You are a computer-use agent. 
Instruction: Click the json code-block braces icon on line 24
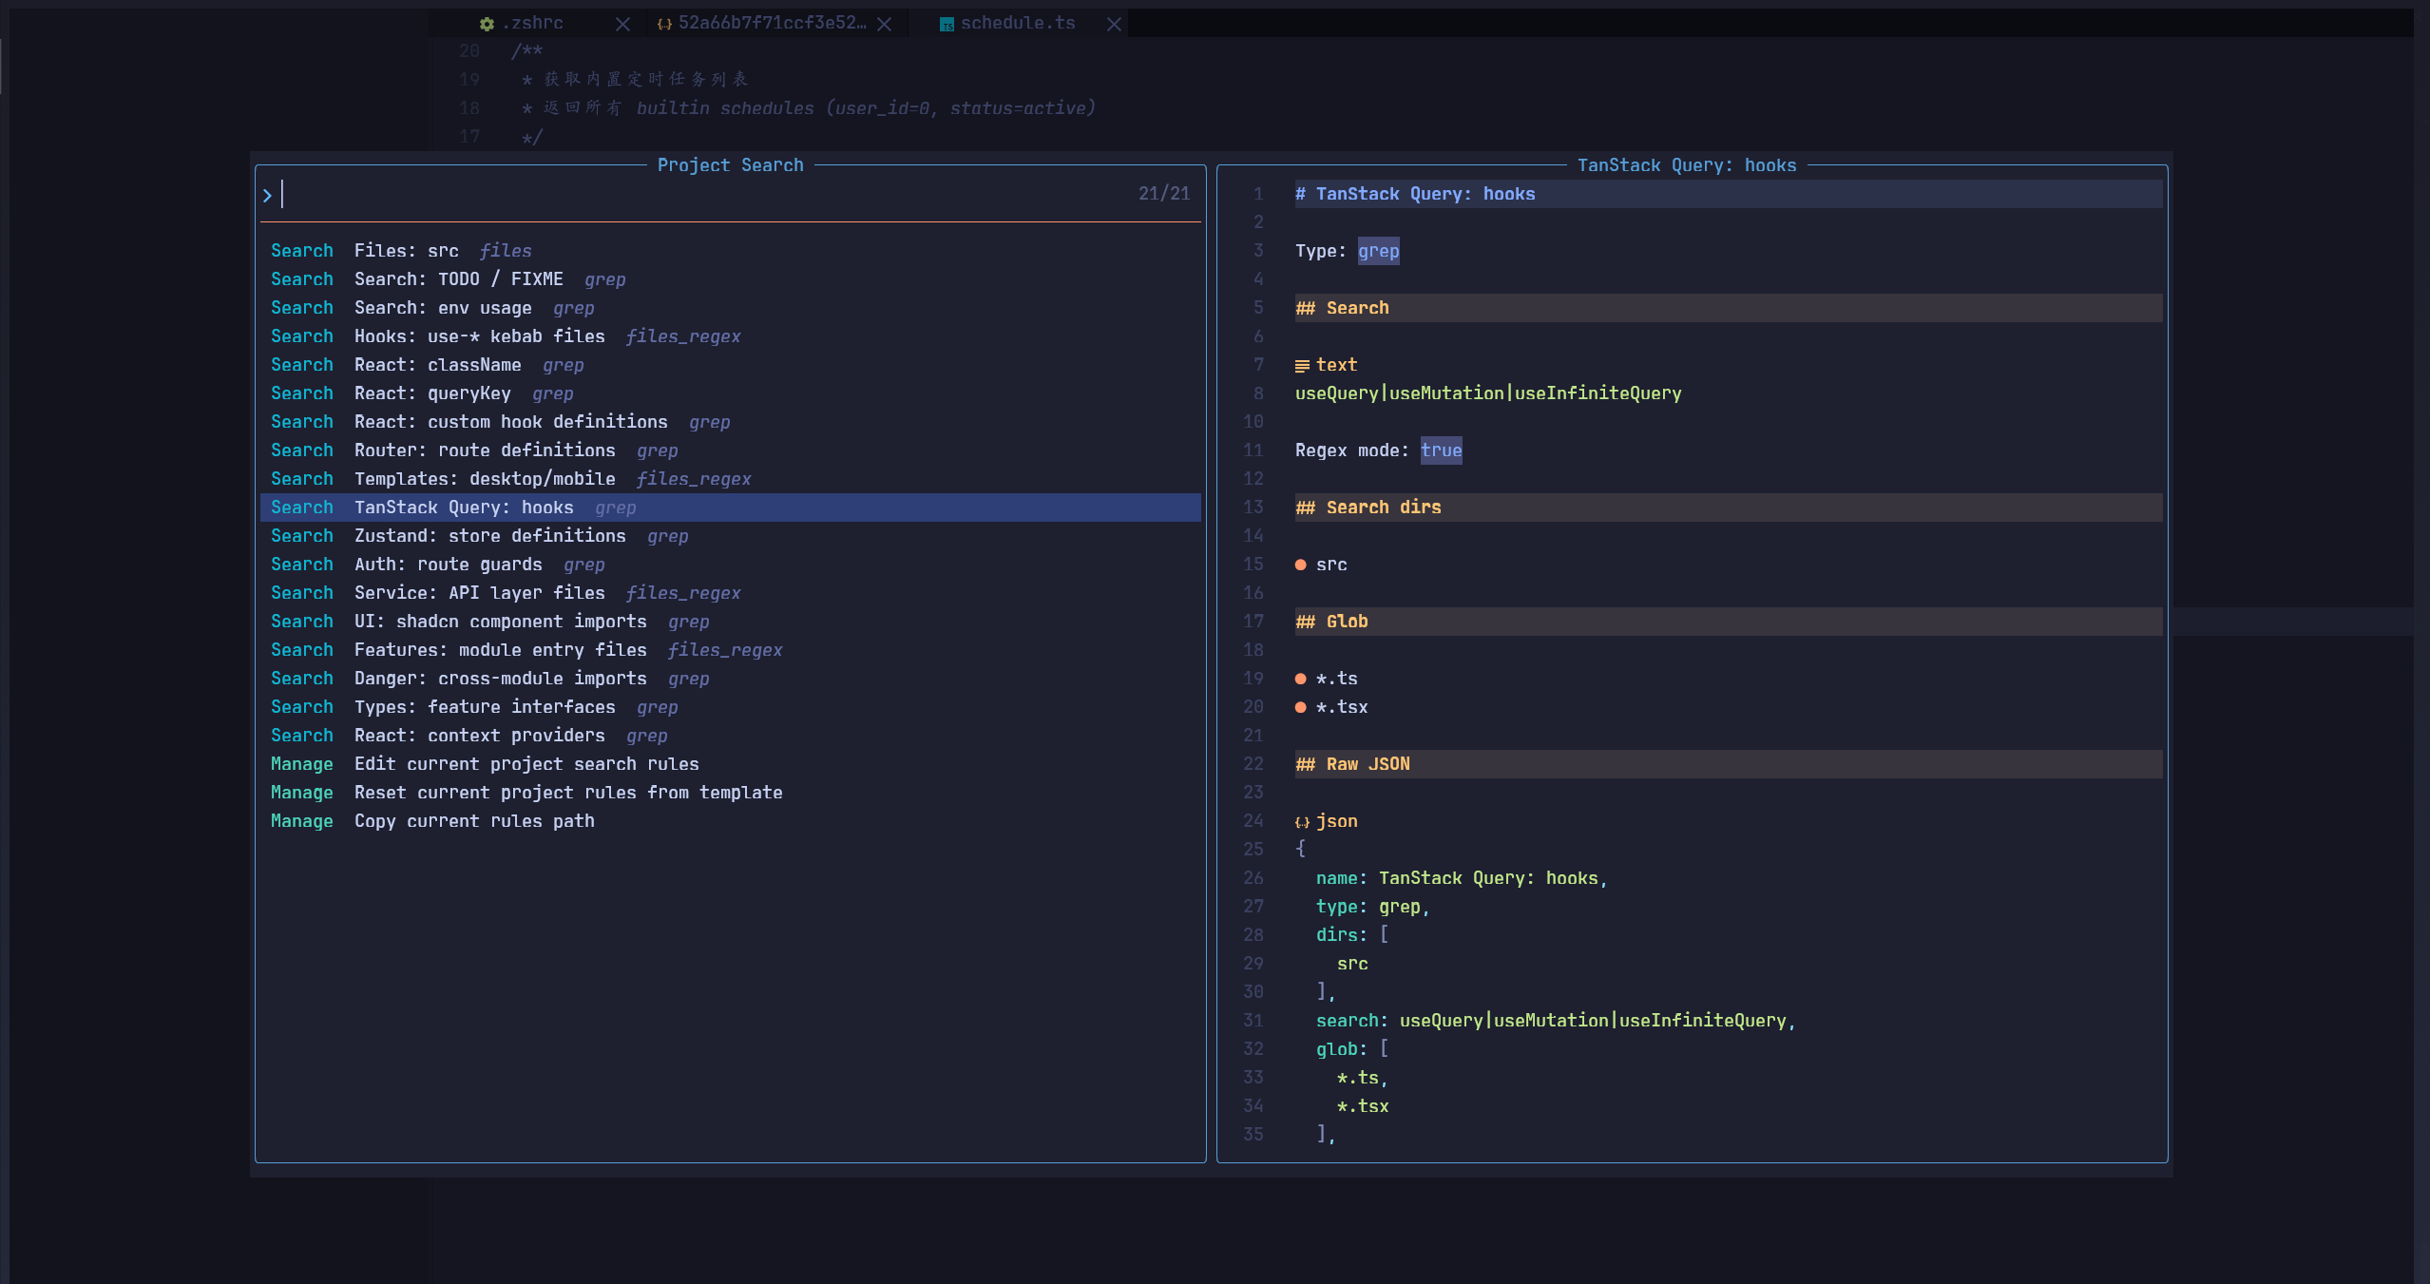(x=1302, y=822)
